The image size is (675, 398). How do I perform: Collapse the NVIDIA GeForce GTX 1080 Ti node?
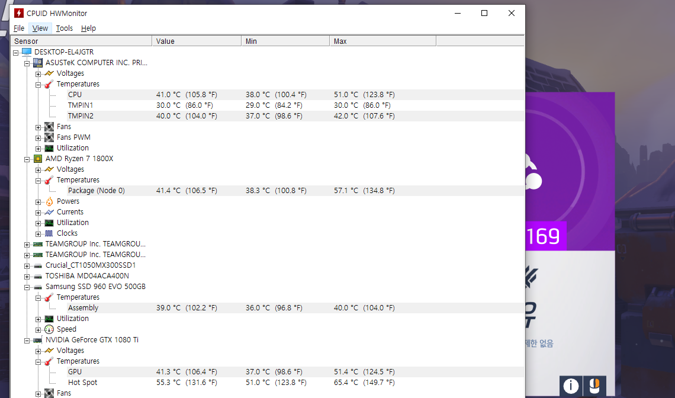click(x=27, y=341)
